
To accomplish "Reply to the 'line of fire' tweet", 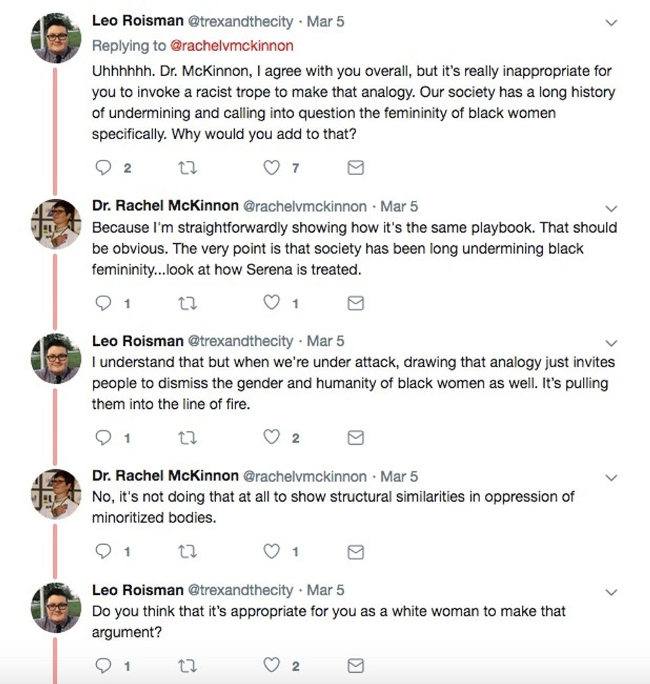I will [103, 437].
